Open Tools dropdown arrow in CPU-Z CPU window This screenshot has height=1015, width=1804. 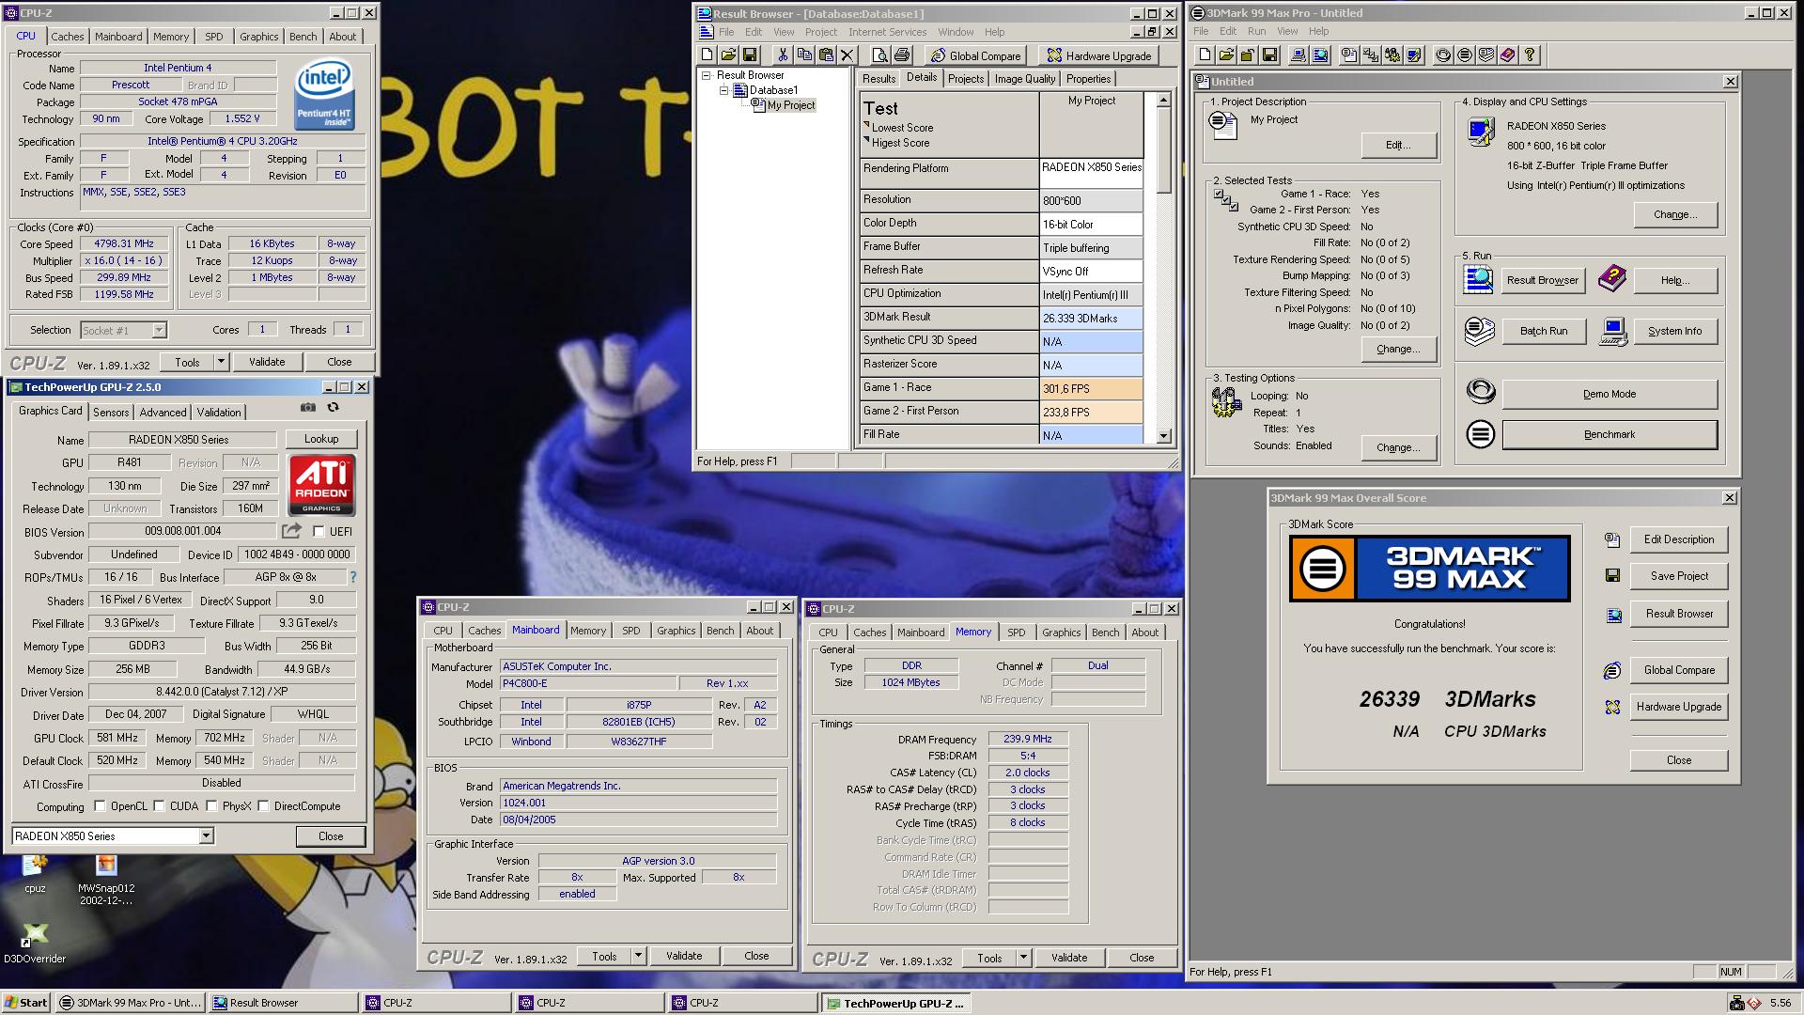(221, 362)
